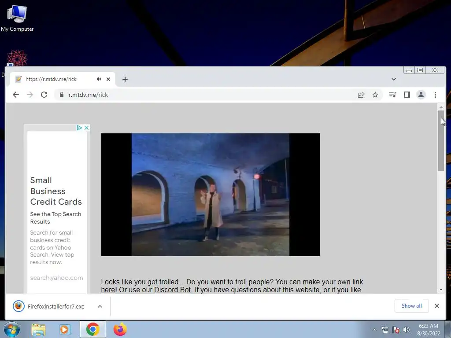Follow the 'here' link to make link
This screenshot has width=451, height=338.
108,290
